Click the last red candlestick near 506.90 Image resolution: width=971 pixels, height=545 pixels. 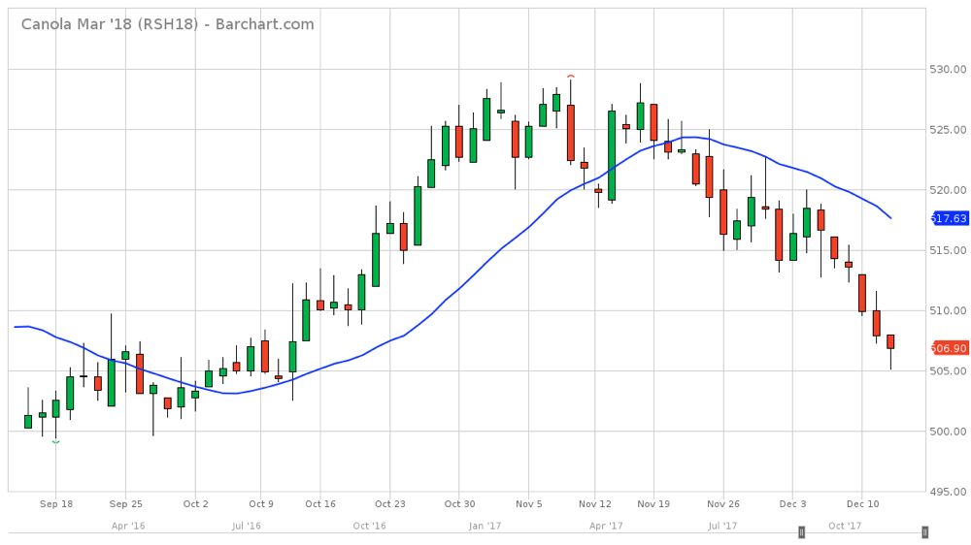pyautogui.click(x=890, y=342)
